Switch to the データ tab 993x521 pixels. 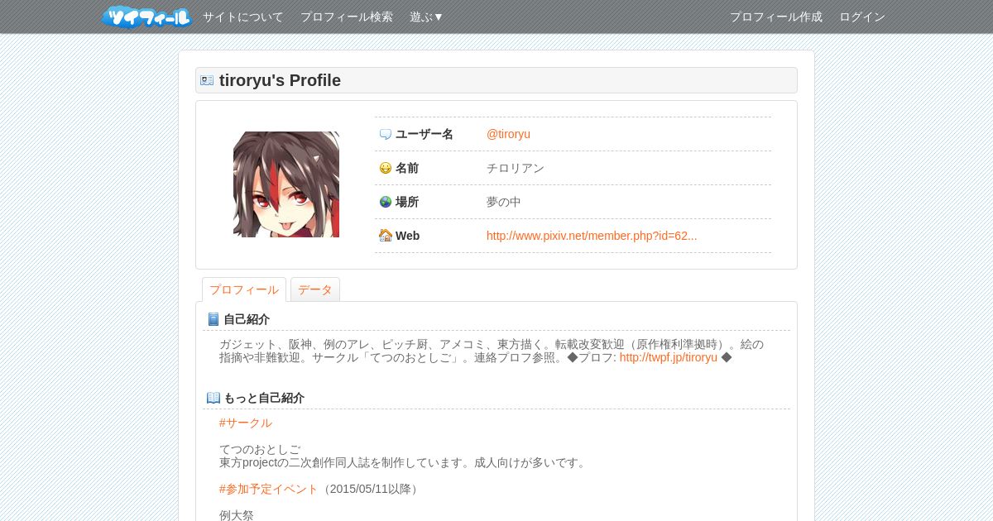click(x=315, y=289)
